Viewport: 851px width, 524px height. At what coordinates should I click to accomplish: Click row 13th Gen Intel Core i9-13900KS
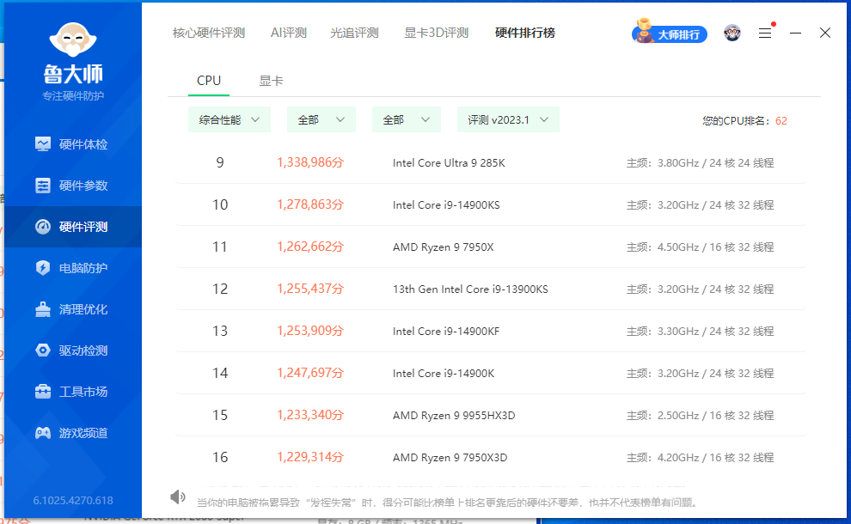pyautogui.click(x=491, y=289)
